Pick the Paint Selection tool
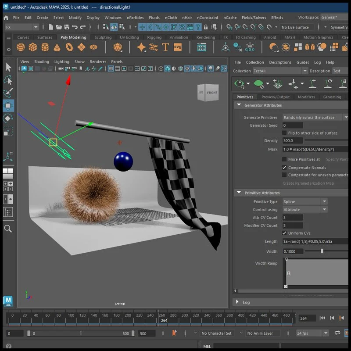Screen dimensions: 351x351 coord(8,93)
